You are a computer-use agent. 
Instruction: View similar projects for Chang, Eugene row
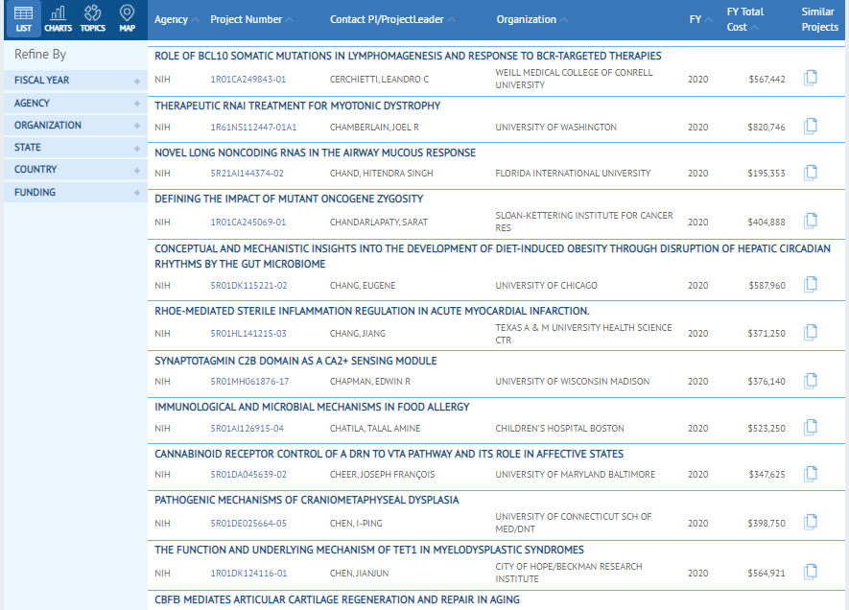[x=811, y=284]
